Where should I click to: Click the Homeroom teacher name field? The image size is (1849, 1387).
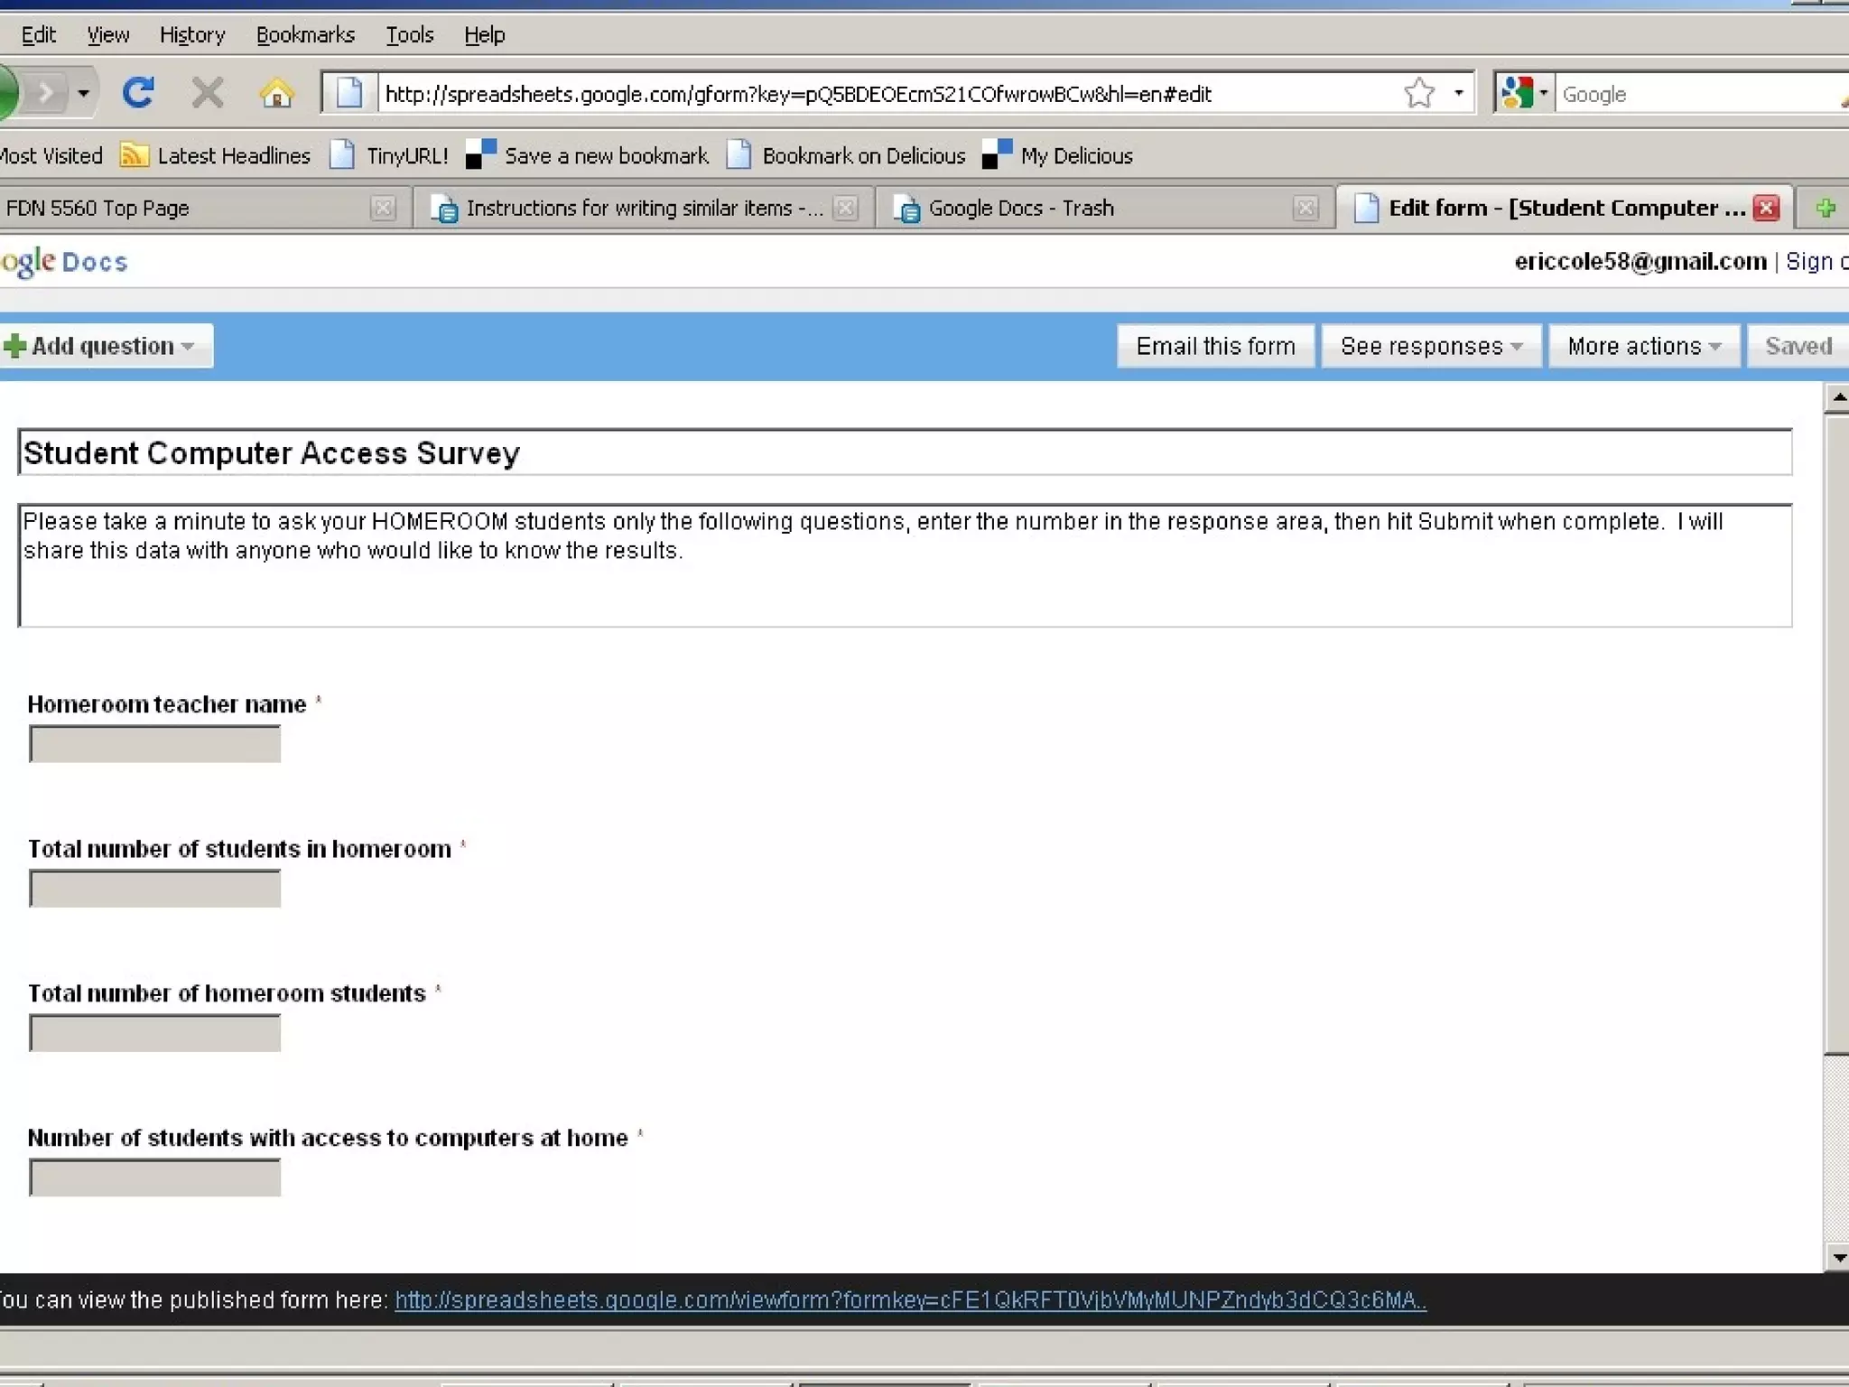pos(155,745)
